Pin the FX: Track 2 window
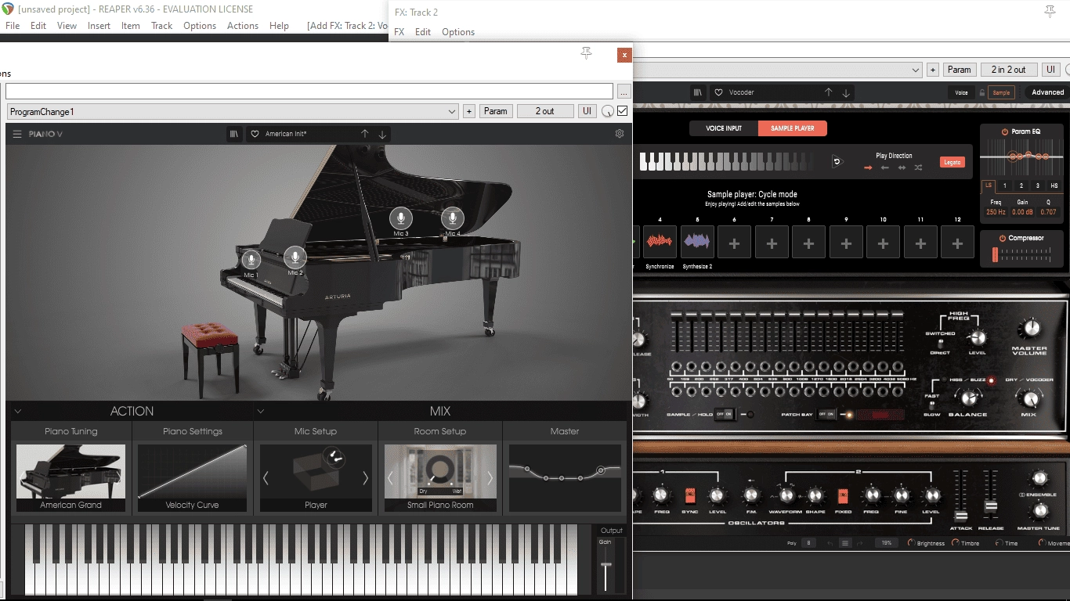 [x=1050, y=12]
